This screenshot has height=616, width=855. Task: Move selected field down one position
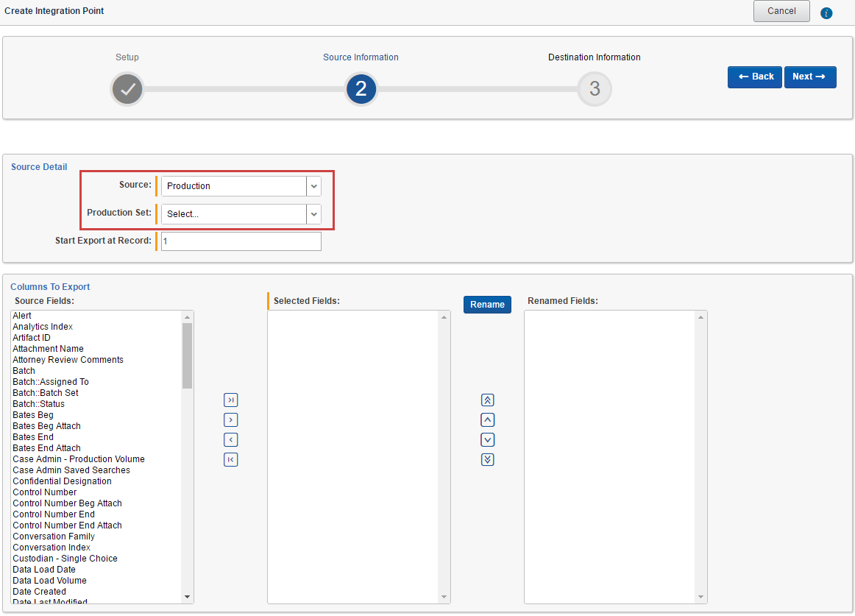pos(488,440)
